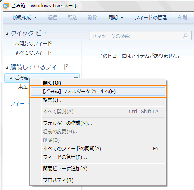This screenshot has height=190, width=194.
Task: Click the blue フィード link in sidebar
Action: pyautogui.click(x=20, y=104)
